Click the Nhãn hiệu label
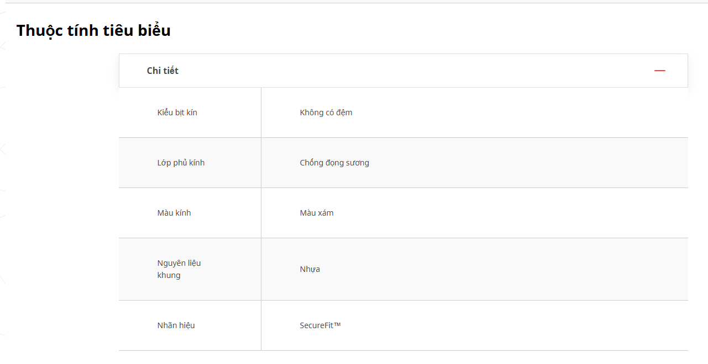 pyautogui.click(x=176, y=325)
